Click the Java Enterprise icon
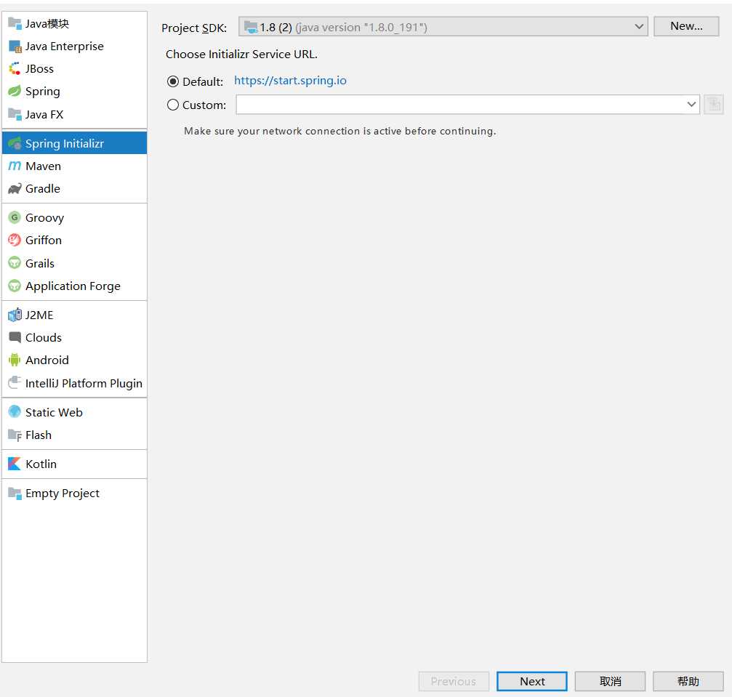Viewport: 732px width, 697px height. 15,47
